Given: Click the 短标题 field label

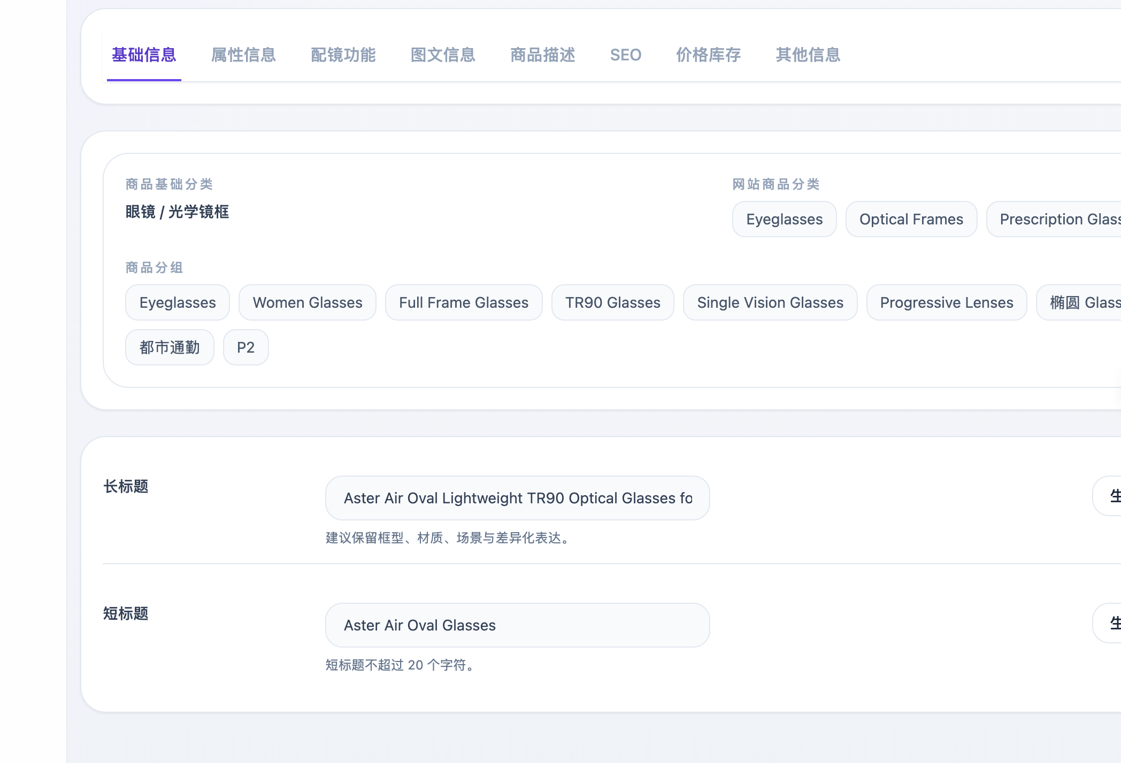Looking at the screenshot, I should click(x=126, y=613).
